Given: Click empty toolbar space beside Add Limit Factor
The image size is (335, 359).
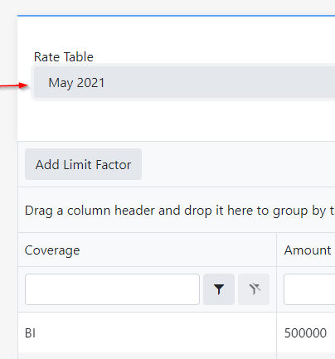Looking at the screenshot, I should 238,164.
